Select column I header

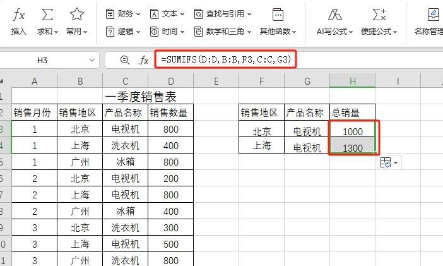pos(398,82)
